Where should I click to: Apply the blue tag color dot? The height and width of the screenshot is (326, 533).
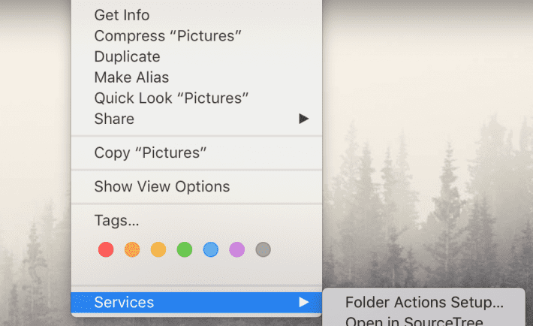point(211,249)
